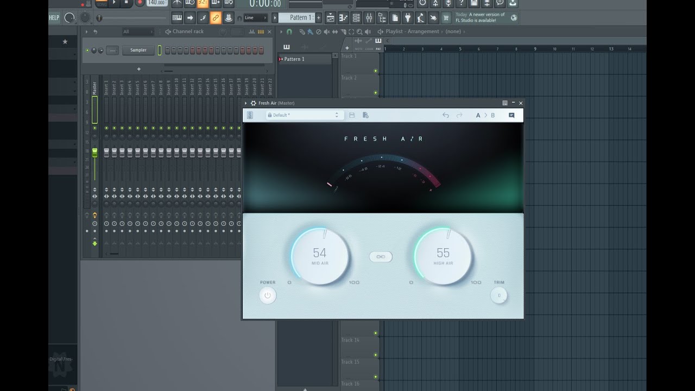Toggle channel rack step/piano view icon

click(261, 31)
